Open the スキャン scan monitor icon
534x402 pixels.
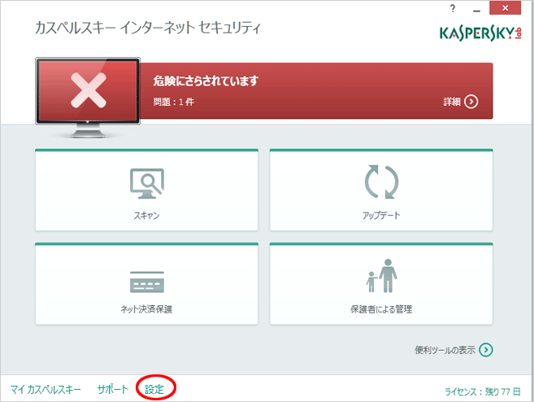point(147,183)
